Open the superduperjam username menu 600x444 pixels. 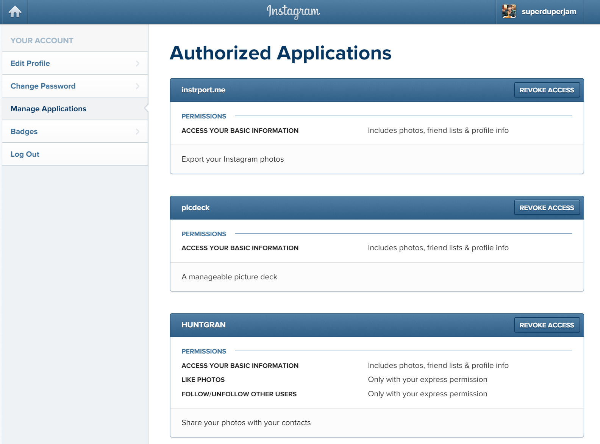548,12
